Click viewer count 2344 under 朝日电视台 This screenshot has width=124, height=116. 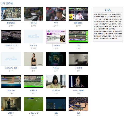coord(79,26)
